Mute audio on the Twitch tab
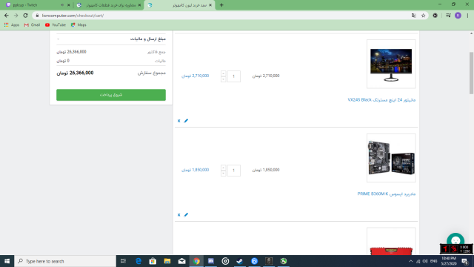The width and height of the screenshot is (474, 267). click(62, 5)
